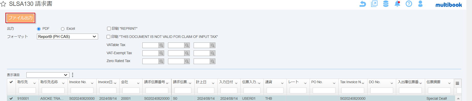Select the PDF output radio button
Image resolution: width=472 pixels, height=101 pixels.
[39, 29]
